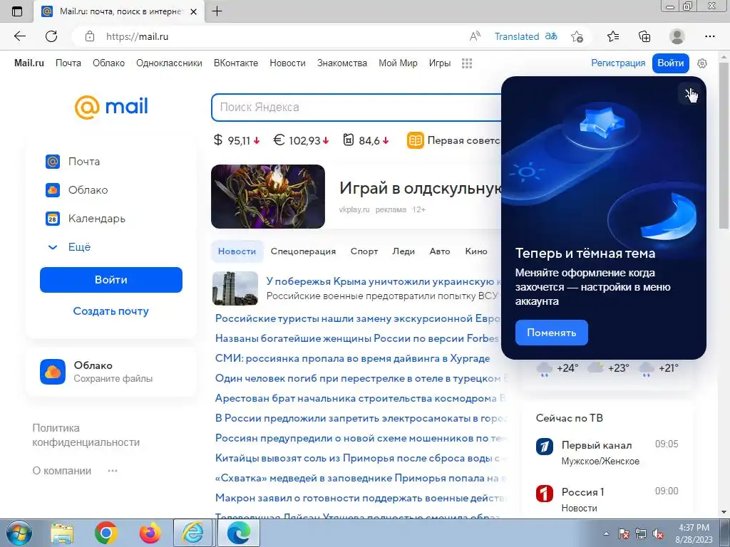Click the browser back arrow
Viewport: 730px width, 547px height.
(x=19, y=36)
